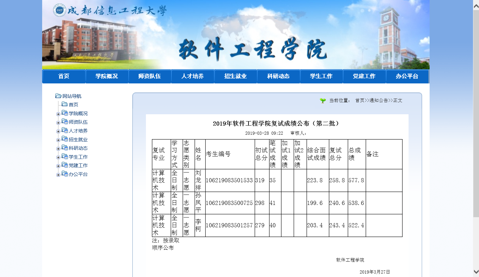Image resolution: width=479 pixels, height=277 pixels.
Task: Click the folder icon beside 学院概况 in tree
Action: [65, 113]
